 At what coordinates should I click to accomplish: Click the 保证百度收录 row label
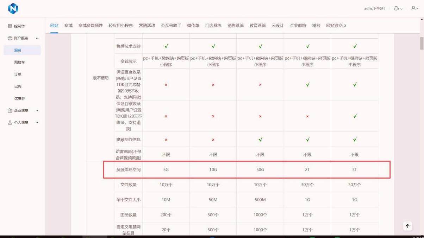pyautogui.click(x=129, y=84)
